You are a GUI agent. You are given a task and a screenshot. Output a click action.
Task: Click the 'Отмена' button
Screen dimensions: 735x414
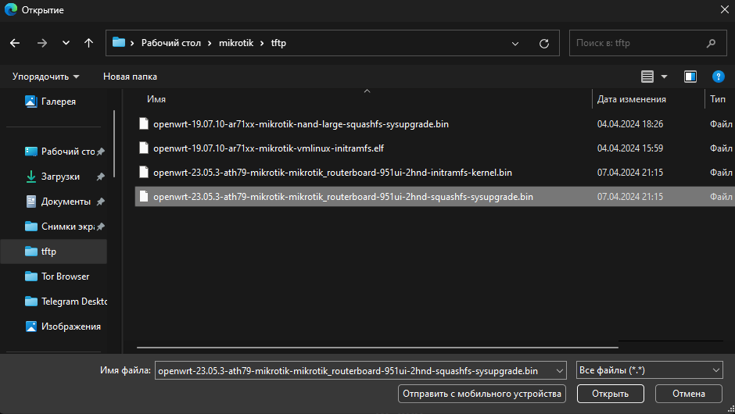point(689,394)
